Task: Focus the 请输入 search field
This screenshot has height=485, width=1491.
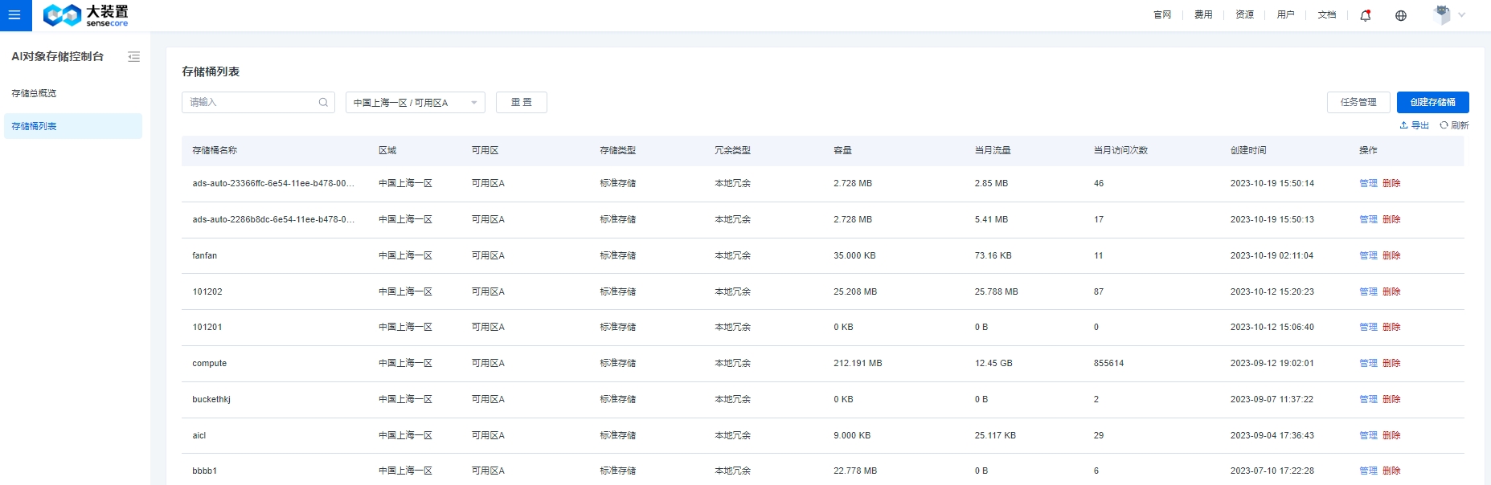Action: (251, 103)
